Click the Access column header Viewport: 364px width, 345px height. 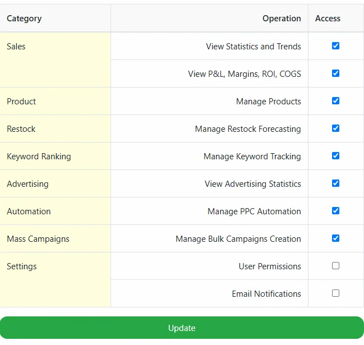point(328,19)
